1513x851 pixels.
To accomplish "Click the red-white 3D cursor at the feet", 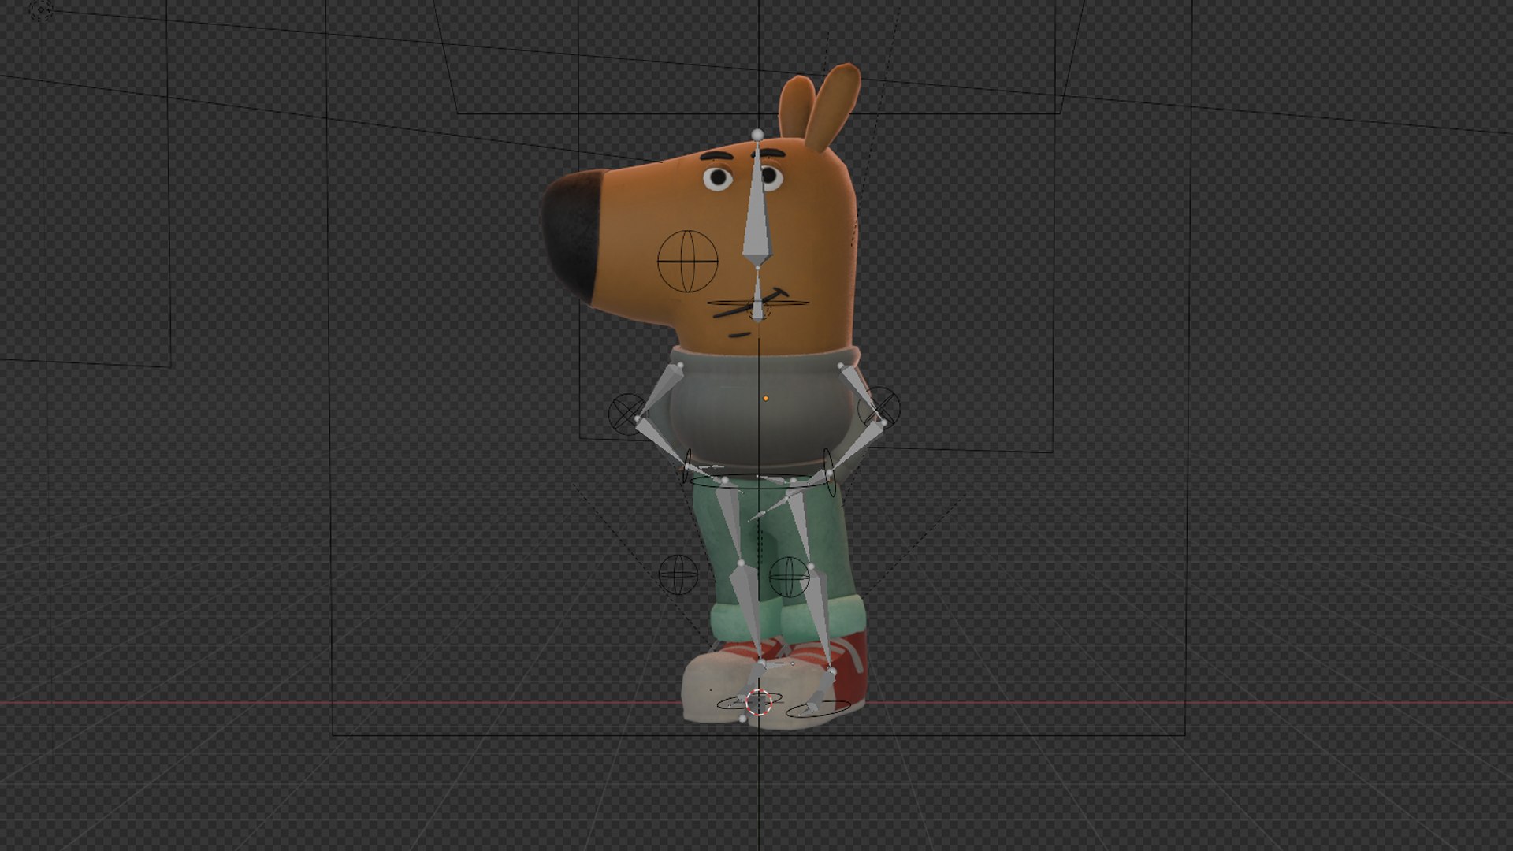I will (758, 702).
